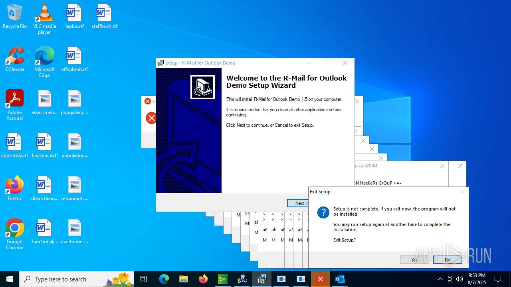Select the offsubmit.rtf document icon
The width and height of the screenshot is (511, 287).
click(75, 59)
